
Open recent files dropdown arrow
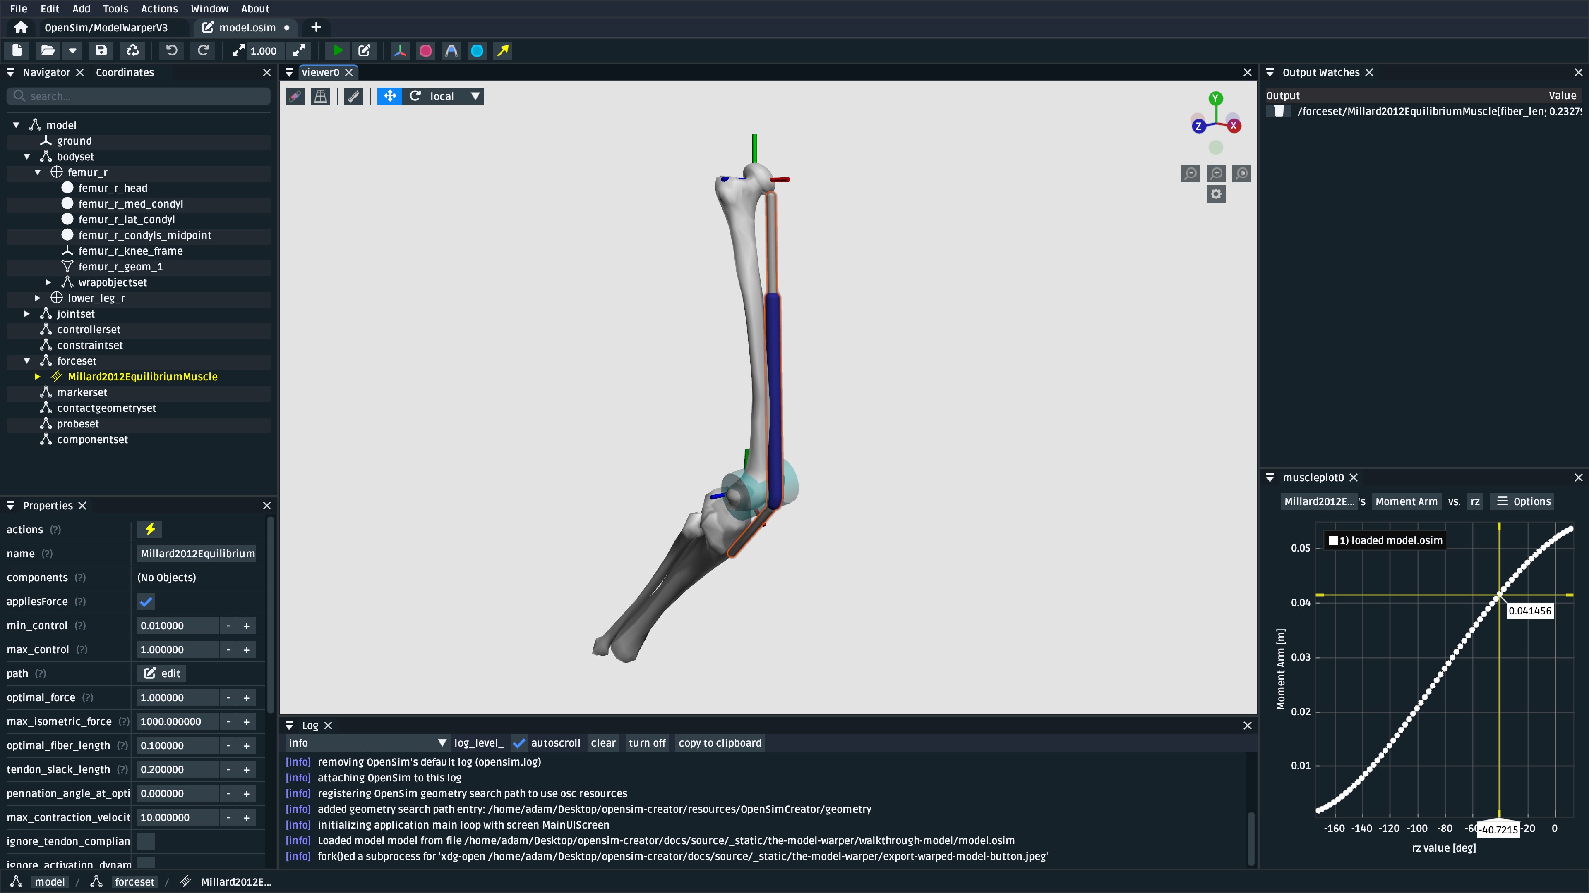73,50
